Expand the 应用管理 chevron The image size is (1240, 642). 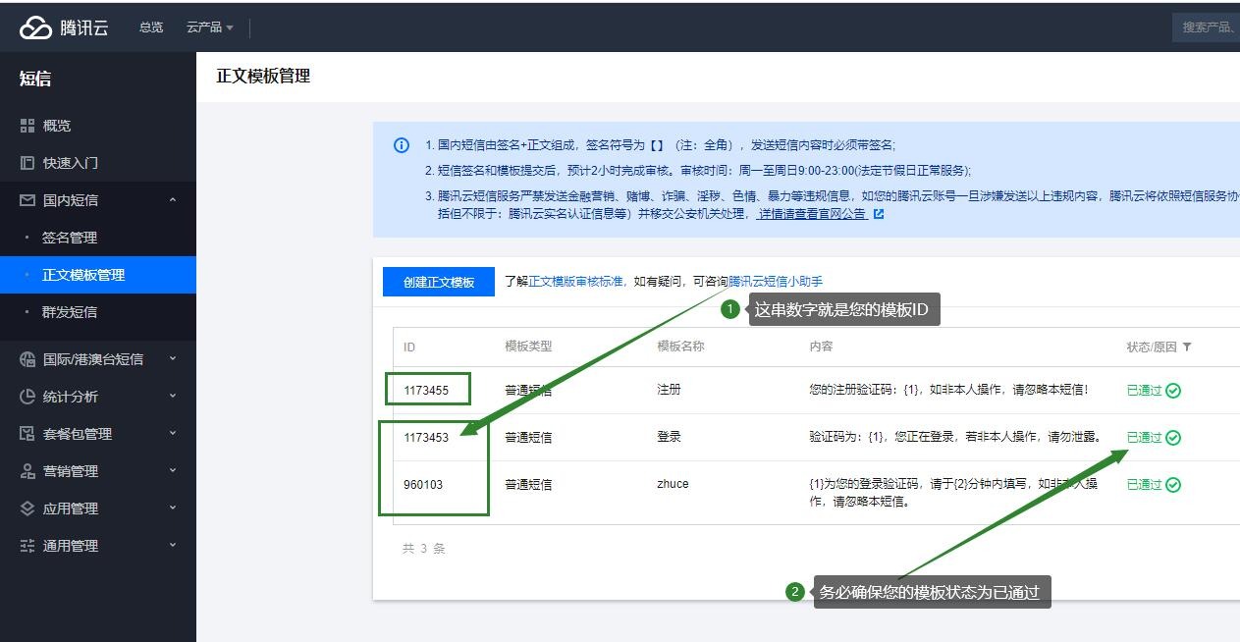(173, 508)
